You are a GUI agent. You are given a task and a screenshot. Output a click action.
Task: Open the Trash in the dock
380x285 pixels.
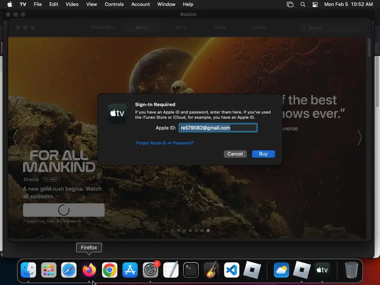pyautogui.click(x=351, y=270)
